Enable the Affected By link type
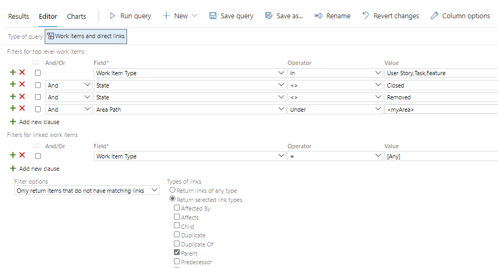 [177, 208]
